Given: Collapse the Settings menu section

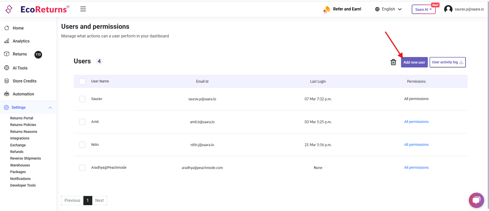Looking at the screenshot, I should (x=50, y=108).
